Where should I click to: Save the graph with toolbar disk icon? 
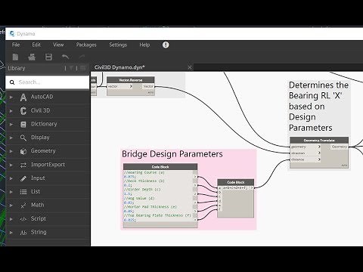[x=48, y=57]
